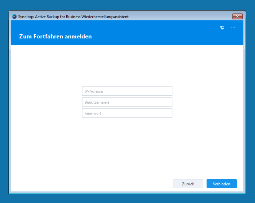255x203 pixels.
Task: Click the Benutzername placeholder text
Action: coord(97,102)
